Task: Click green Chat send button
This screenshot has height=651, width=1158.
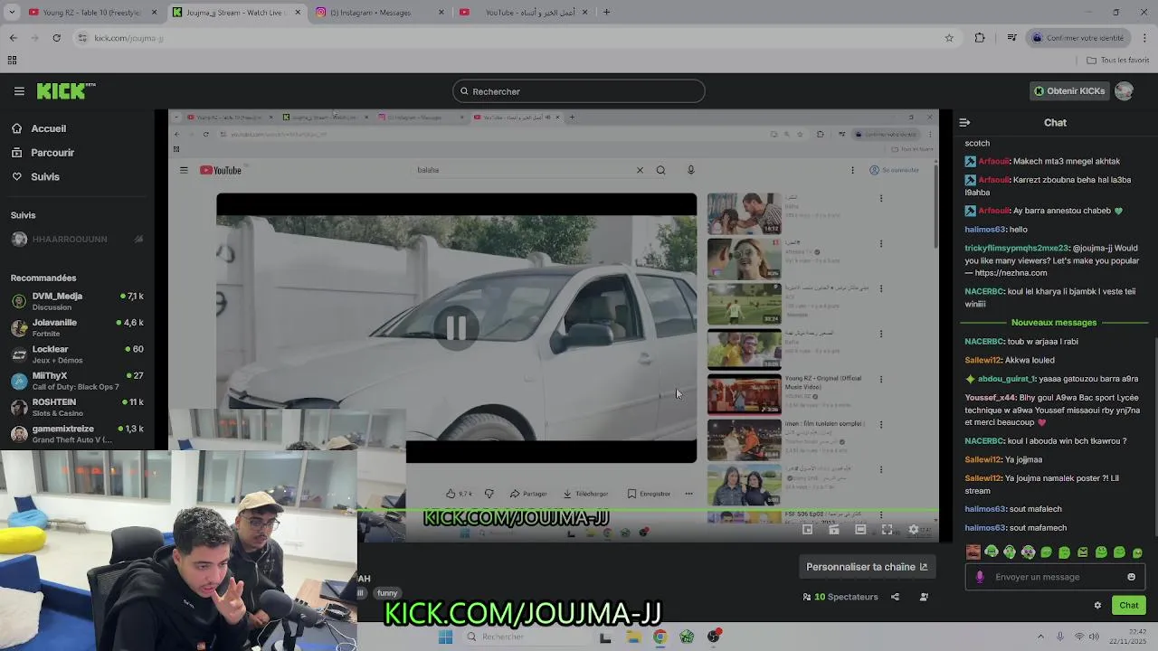Action: pyautogui.click(x=1129, y=605)
